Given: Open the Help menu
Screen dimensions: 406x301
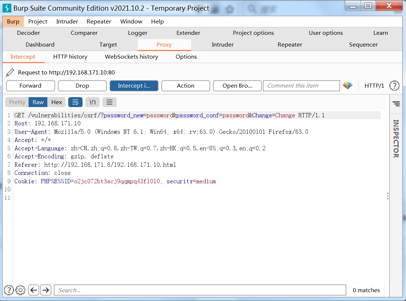Looking at the screenshot, I should pos(157,22).
